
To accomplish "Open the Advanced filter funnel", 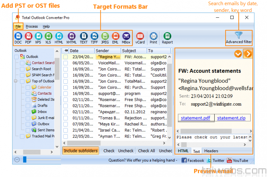I will pos(239,35).
